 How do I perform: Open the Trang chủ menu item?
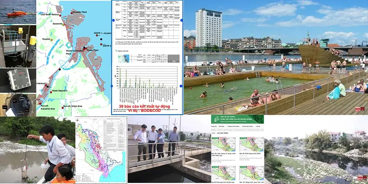(x=214, y=126)
